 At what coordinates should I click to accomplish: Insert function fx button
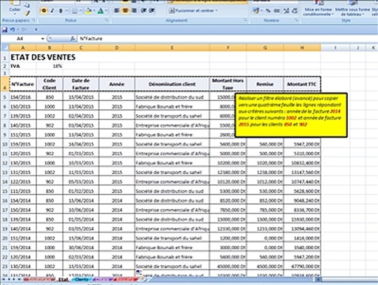[x=73, y=39]
